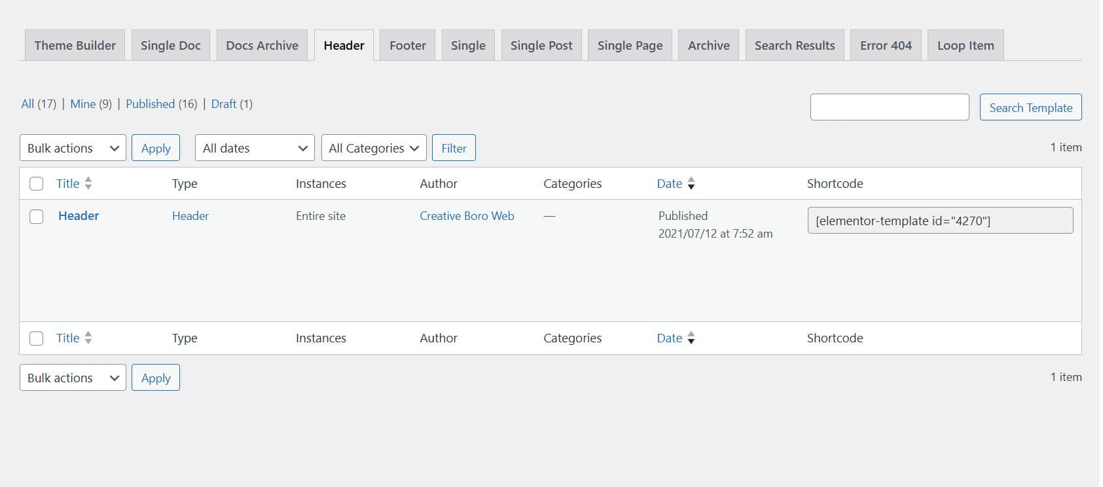Open the All Categories dropdown
The image size is (1103, 487).
(x=374, y=148)
